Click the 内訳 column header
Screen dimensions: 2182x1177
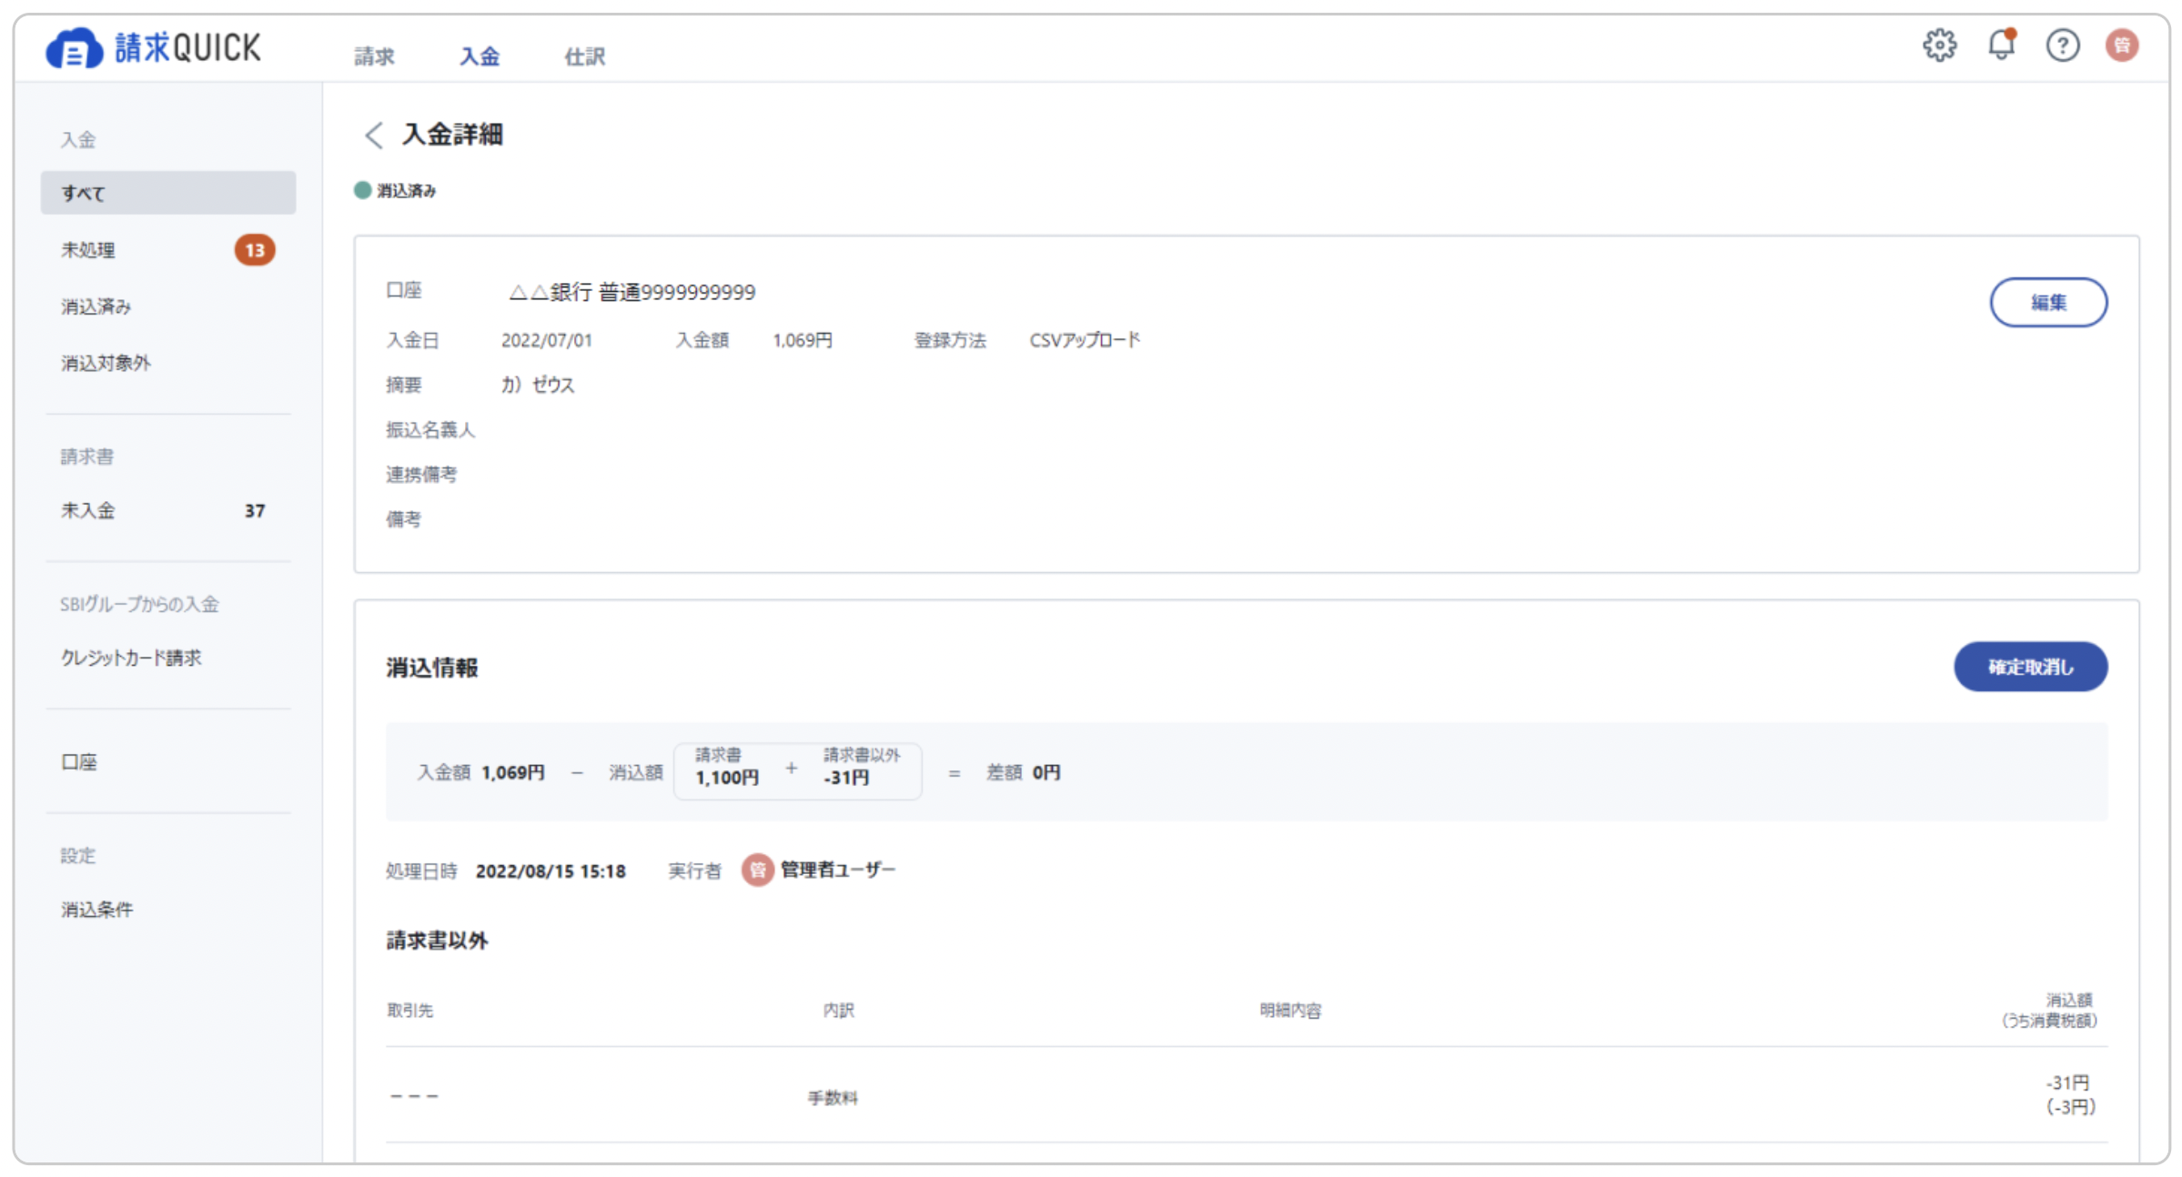pyautogui.click(x=838, y=1011)
